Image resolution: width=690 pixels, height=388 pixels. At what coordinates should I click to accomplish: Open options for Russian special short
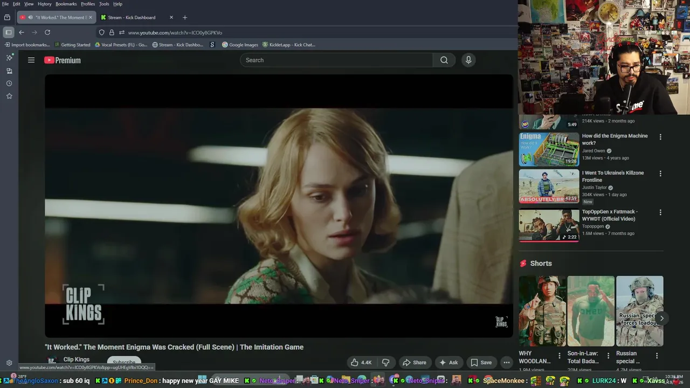657,356
